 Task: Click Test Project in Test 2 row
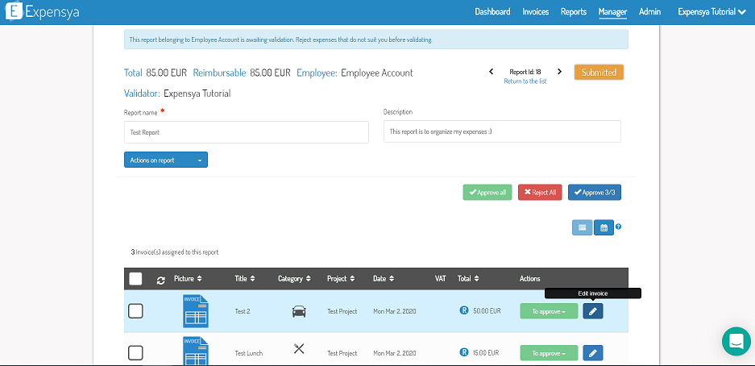[342, 311]
